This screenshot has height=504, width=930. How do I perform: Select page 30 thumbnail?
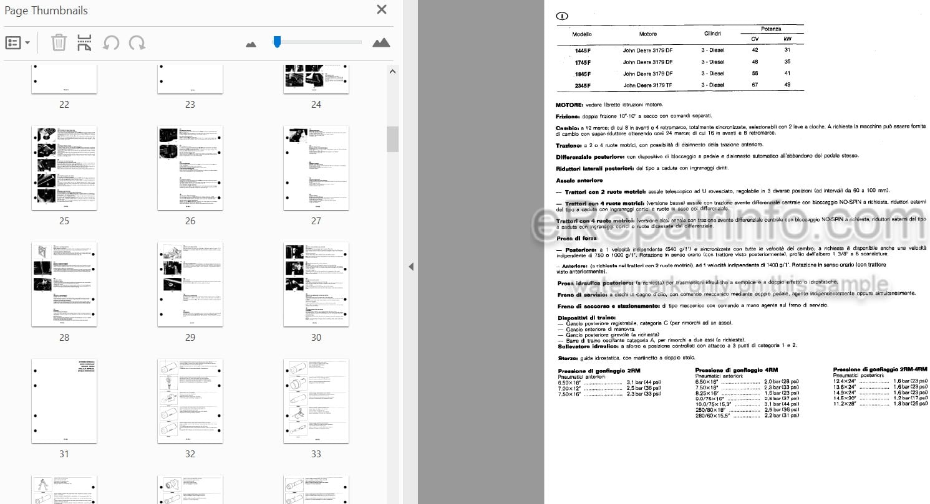tap(316, 284)
